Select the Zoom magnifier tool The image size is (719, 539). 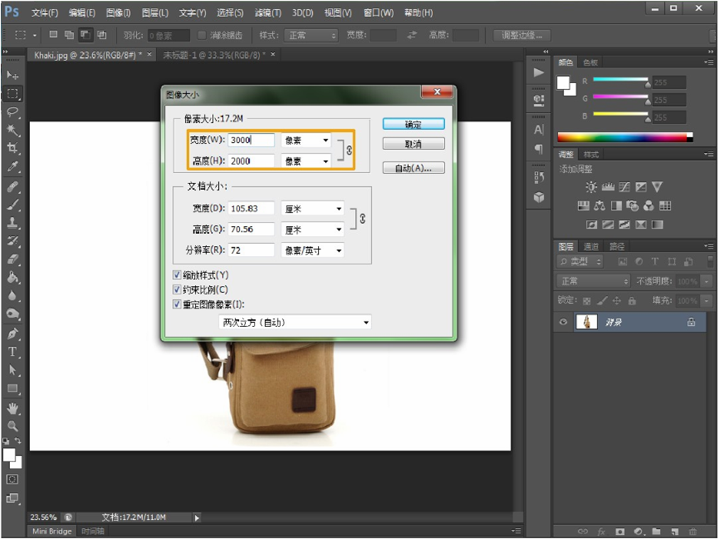[x=13, y=426]
